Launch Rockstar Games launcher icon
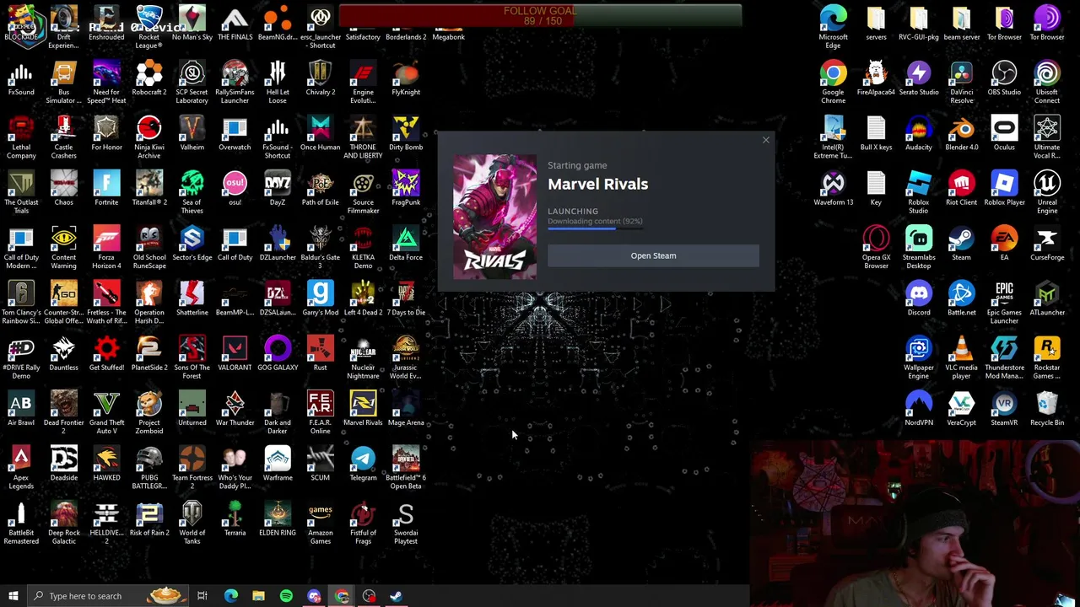The width and height of the screenshot is (1080, 607). 1047,357
